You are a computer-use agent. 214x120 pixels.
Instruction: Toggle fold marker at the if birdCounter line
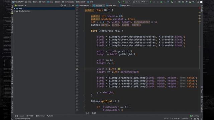(x=84, y=107)
